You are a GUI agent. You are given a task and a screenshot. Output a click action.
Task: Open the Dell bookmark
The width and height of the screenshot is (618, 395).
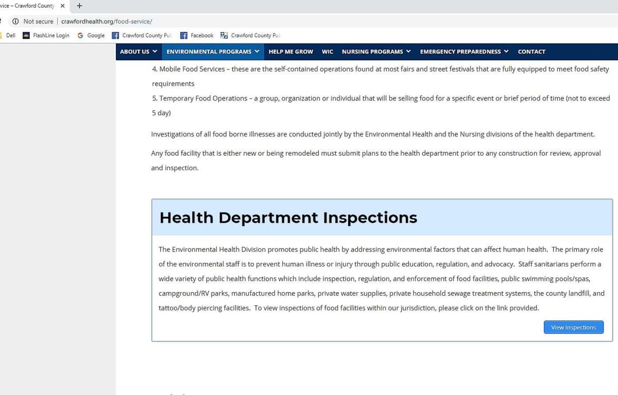10,35
